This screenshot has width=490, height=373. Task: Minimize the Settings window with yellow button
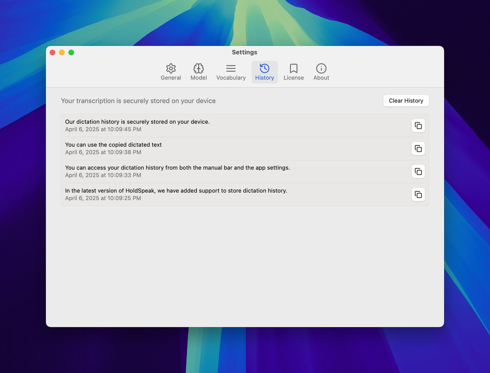62,52
